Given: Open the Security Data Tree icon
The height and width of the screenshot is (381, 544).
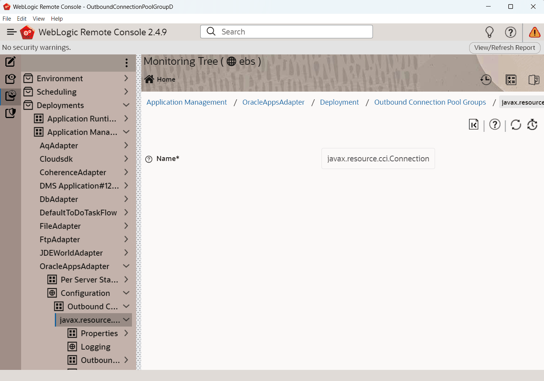Looking at the screenshot, I should [10, 113].
